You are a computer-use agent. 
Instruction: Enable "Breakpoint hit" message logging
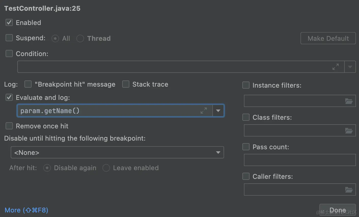tap(28, 84)
